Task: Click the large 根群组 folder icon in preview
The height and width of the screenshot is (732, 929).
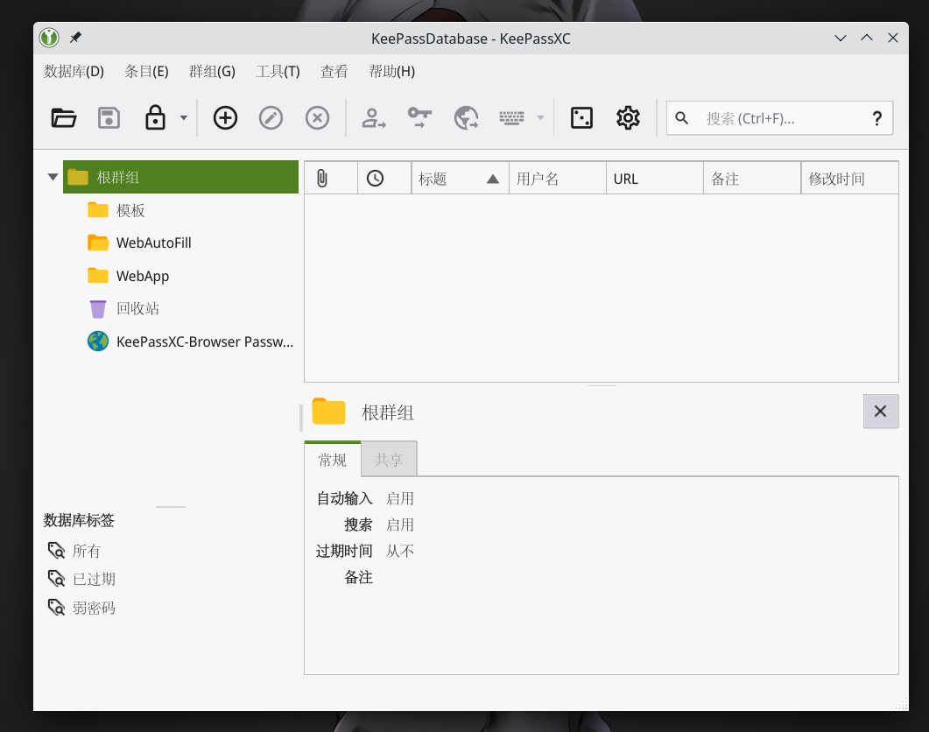Action: pos(328,412)
